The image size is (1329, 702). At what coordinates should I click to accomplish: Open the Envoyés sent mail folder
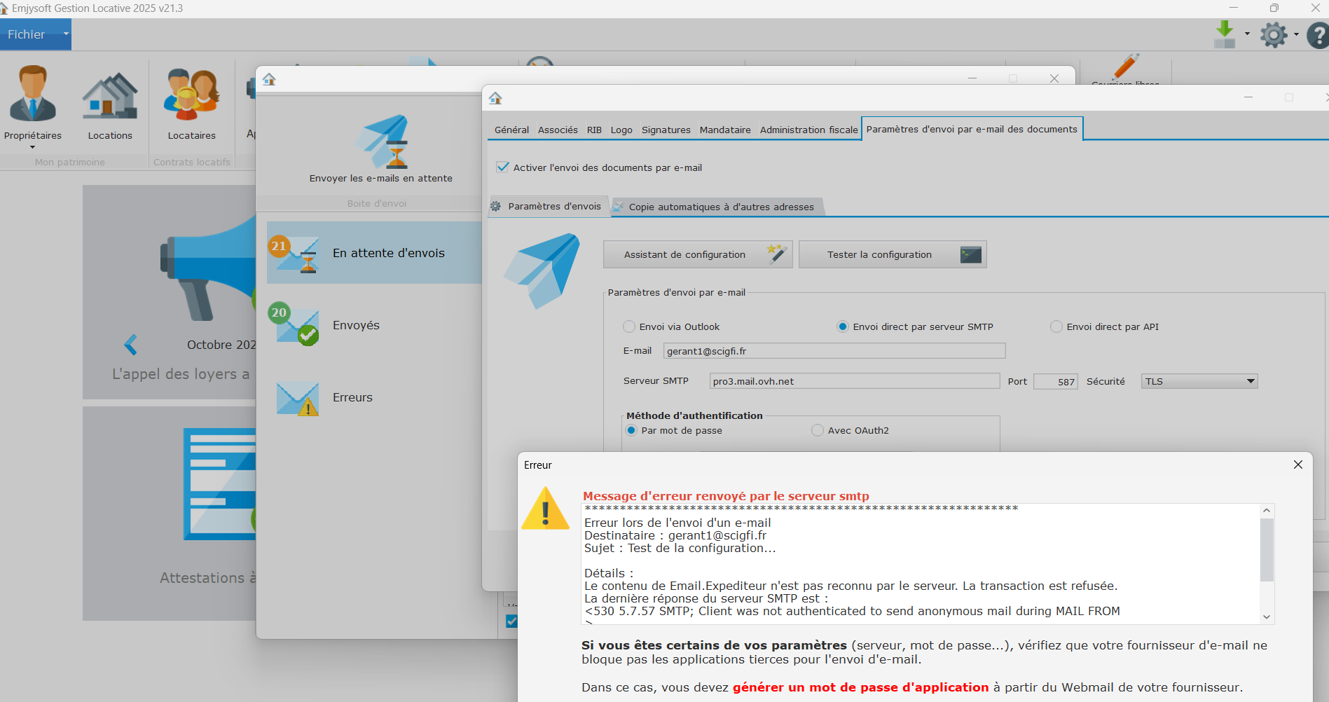pos(356,325)
